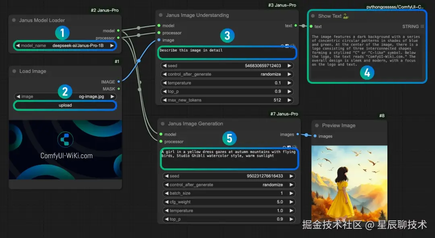Collapse the Preview Image node dot

click(x=317, y=126)
